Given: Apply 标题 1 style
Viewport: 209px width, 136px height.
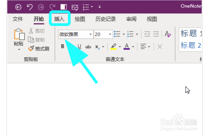Looking at the screenshot, I should click(x=191, y=33).
